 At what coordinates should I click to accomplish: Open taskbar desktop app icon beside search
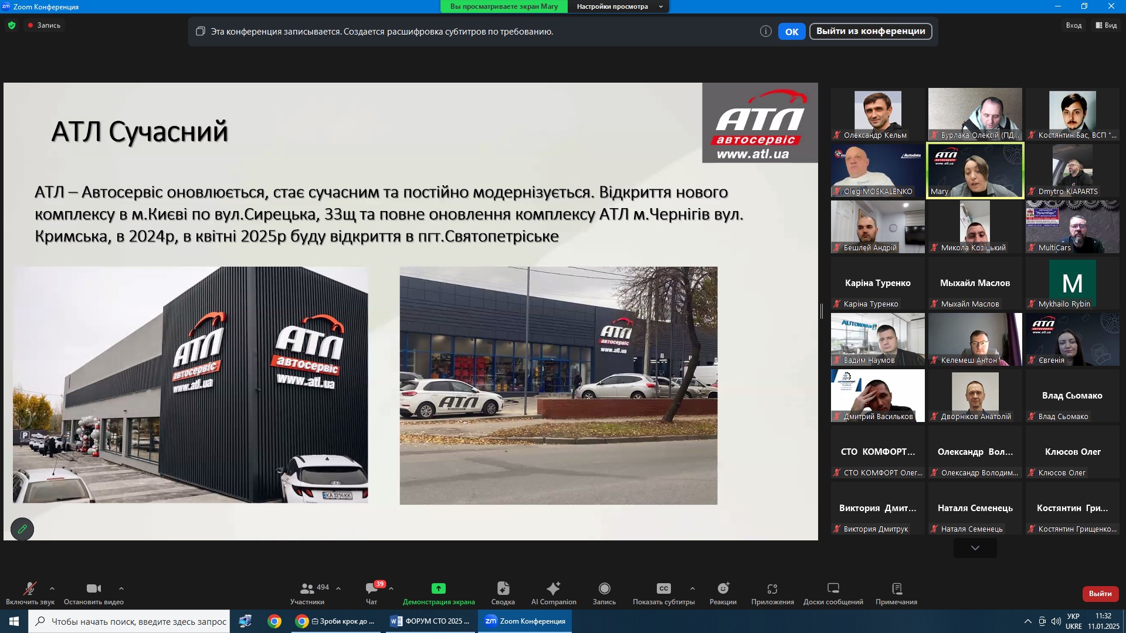245,621
